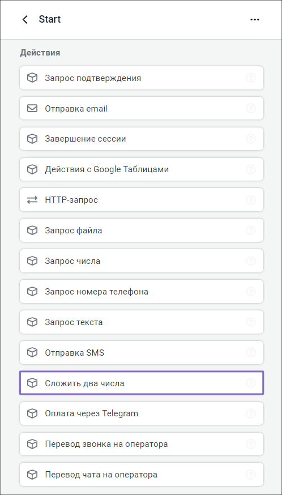Open help for Перевод звонка на оператора
The height and width of the screenshot is (495, 282).
tap(251, 444)
